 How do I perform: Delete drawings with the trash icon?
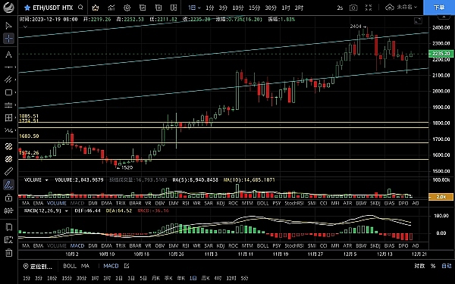tap(8, 252)
